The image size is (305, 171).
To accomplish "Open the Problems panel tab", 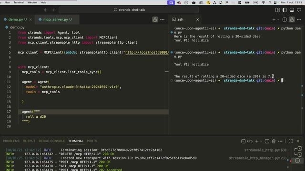I will coord(11,141).
